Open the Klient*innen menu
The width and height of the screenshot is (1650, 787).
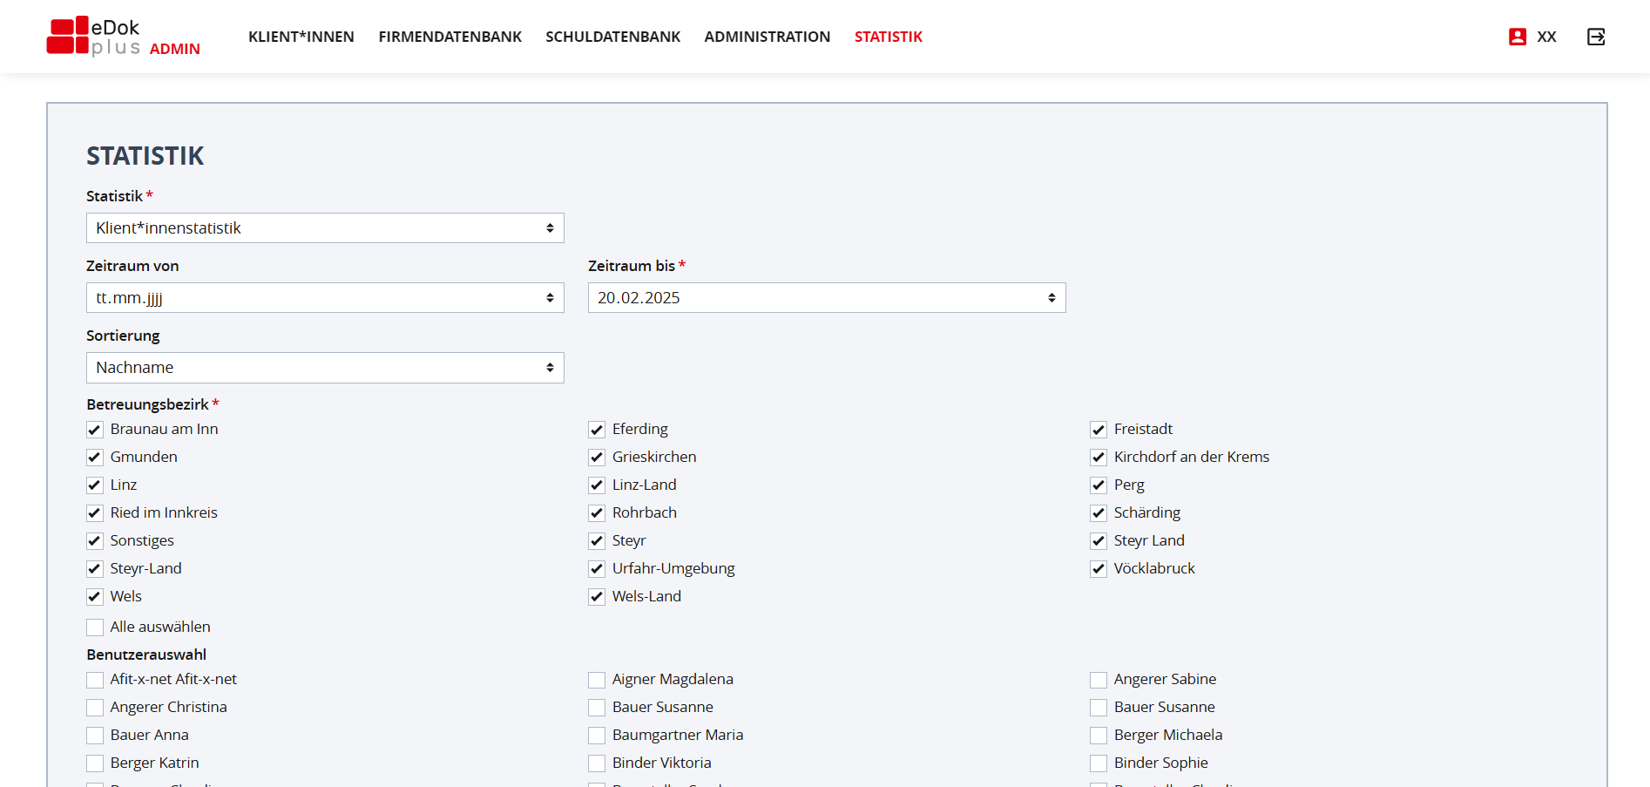301,37
